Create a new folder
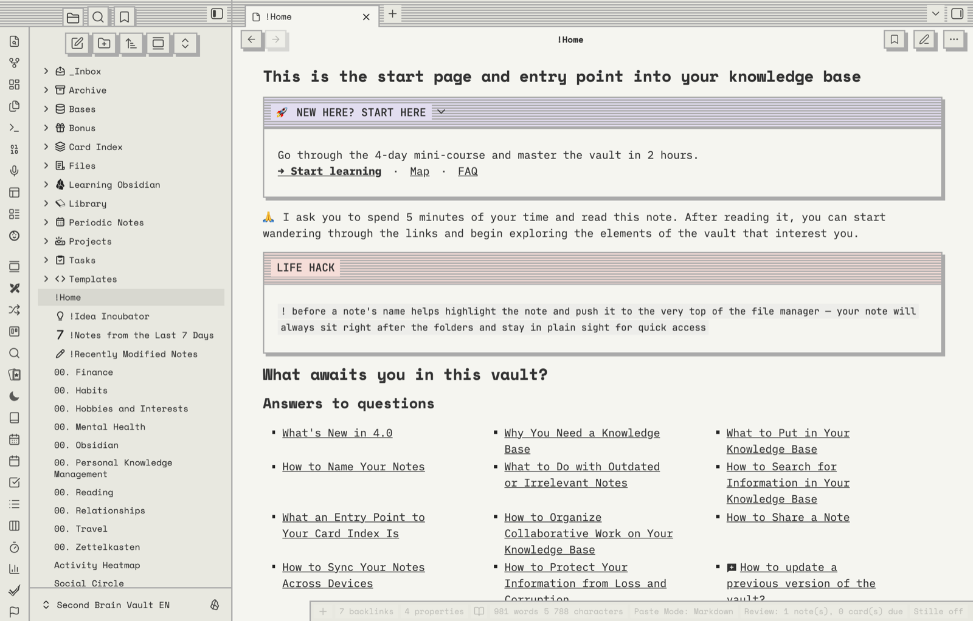 104,43
